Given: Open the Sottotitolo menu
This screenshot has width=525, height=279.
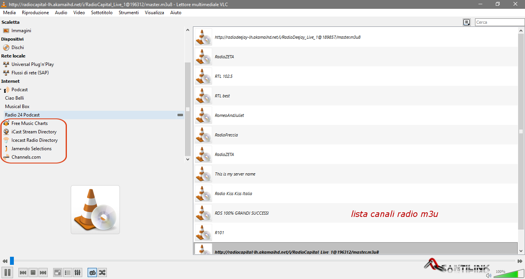Looking at the screenshot, I should (x=102, y=13).
